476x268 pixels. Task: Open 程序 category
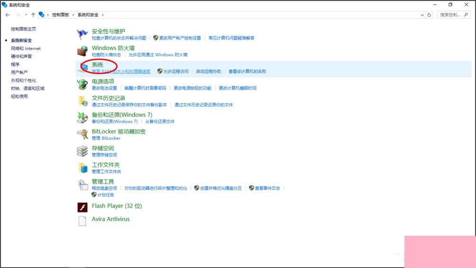coord(15,65)
